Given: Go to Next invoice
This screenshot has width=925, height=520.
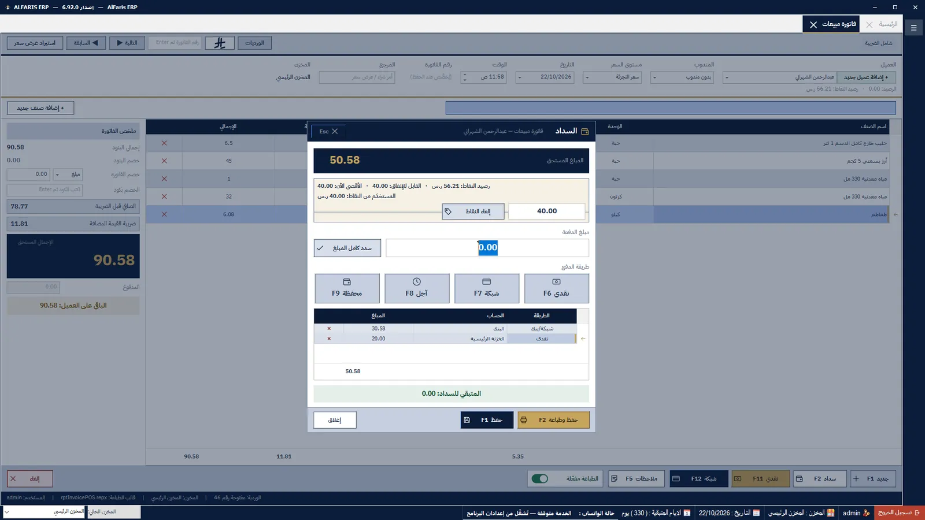Looking at the screenshot, I should point(127,43).
